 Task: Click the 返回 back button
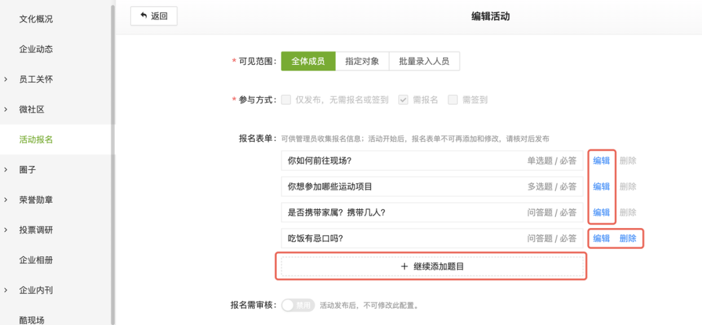(x=154, y=16)
